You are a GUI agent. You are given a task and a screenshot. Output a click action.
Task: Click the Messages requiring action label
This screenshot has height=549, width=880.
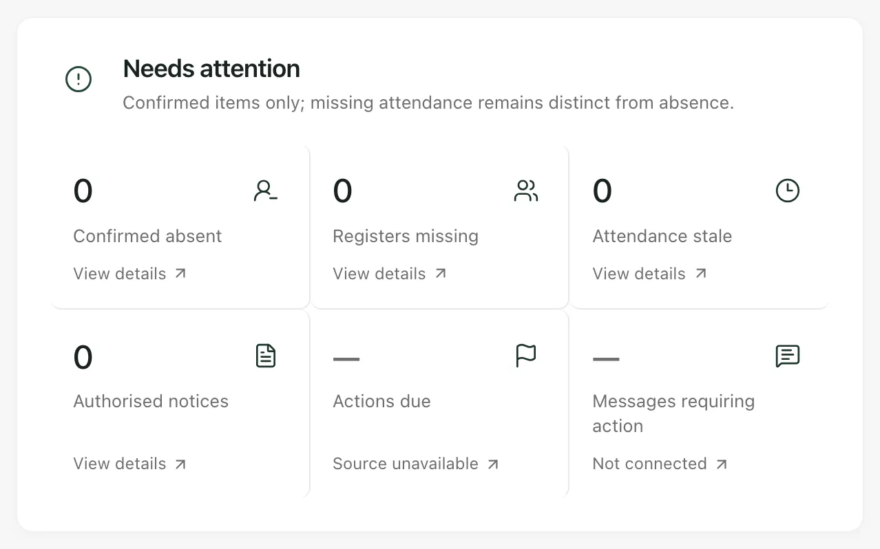[x=673, y=413]
